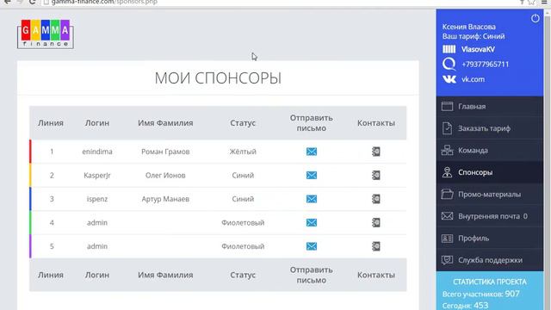
Task: Send mail to enindima
Action: click(x=312, y=152)
